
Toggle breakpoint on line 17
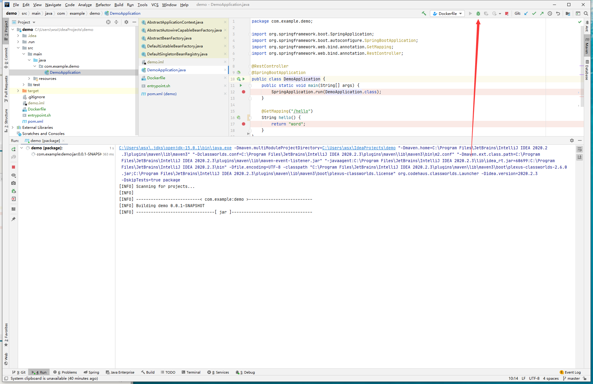(243, 124)
